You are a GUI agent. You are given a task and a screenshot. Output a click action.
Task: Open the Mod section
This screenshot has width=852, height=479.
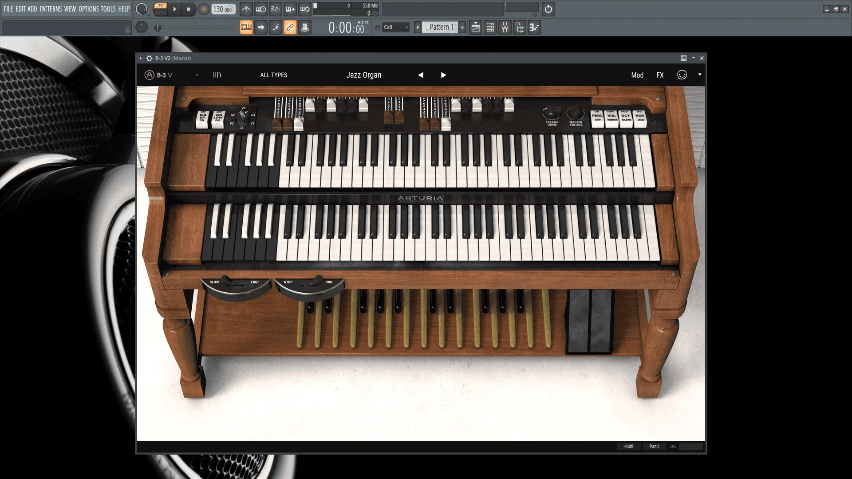(637, 75)
